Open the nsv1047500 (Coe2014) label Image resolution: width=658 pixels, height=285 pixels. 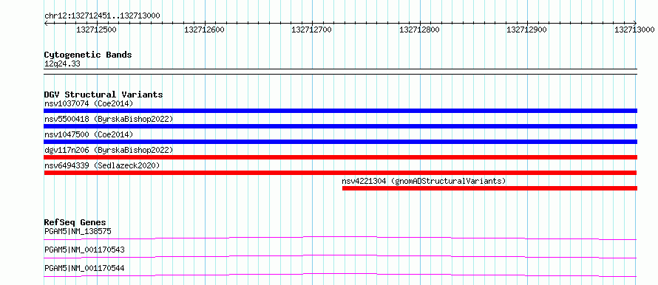[89, 134]
